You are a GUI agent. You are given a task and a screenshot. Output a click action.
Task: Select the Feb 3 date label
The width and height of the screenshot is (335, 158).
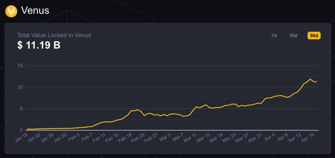[x=74, y=136]
